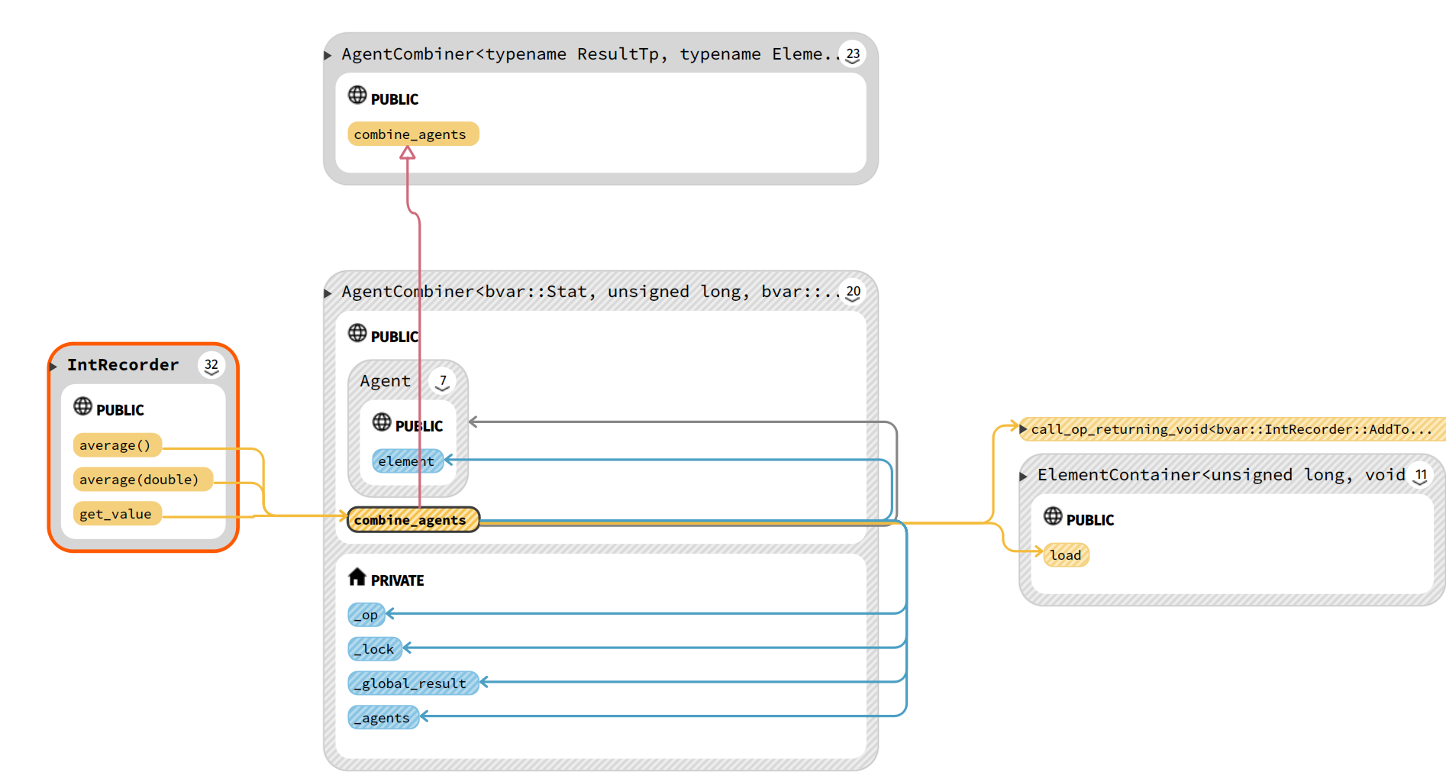Click the ElementContainer<unsigned long, void title
Viewport: 1446px width, 782px height.
(1221, 475)
